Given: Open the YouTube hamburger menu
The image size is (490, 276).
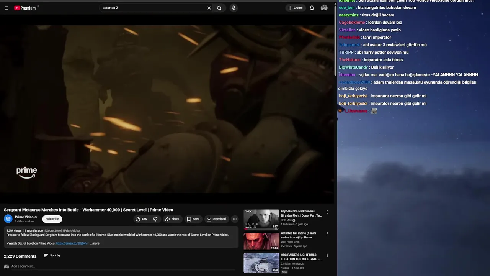Looking at the screenshot, I should 7,8.
